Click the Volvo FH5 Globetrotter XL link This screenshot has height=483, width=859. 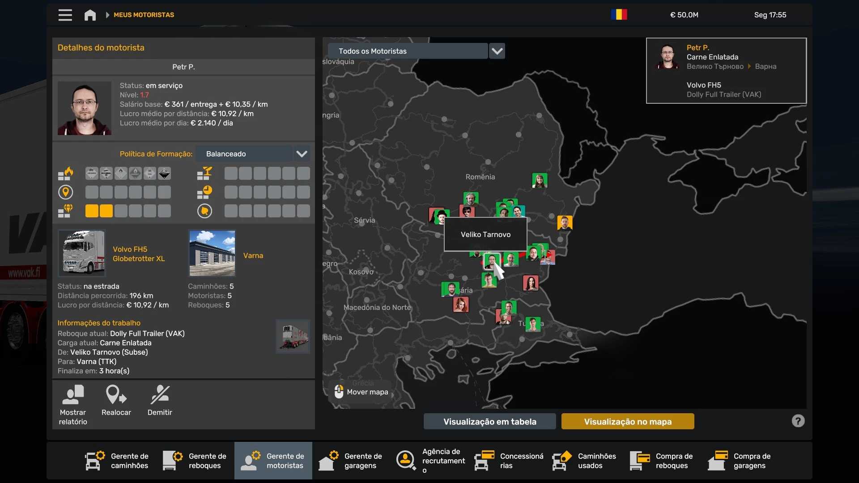point(139,254)
